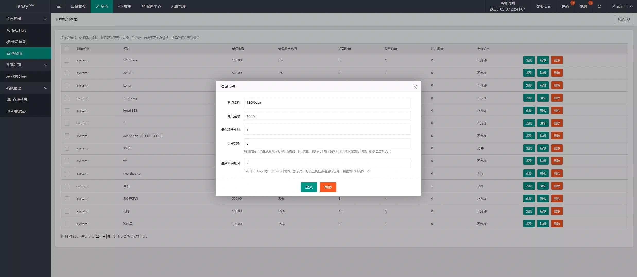Switch to the 交易 top menu
Viewport: 637px width, 277px height.
[x=125, y=6]
